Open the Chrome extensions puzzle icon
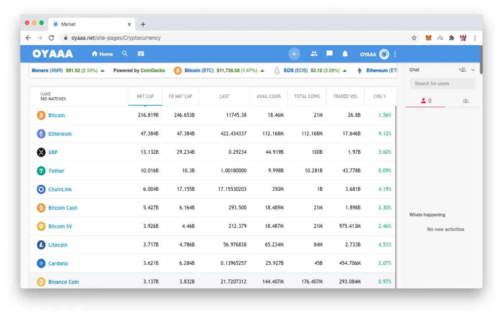503x317 pixels. click(451, 38)
